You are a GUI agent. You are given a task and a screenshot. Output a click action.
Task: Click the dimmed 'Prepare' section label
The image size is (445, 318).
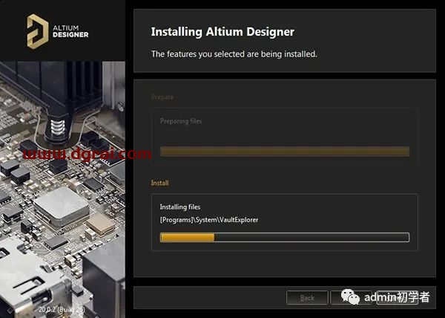tap(162, 97)
